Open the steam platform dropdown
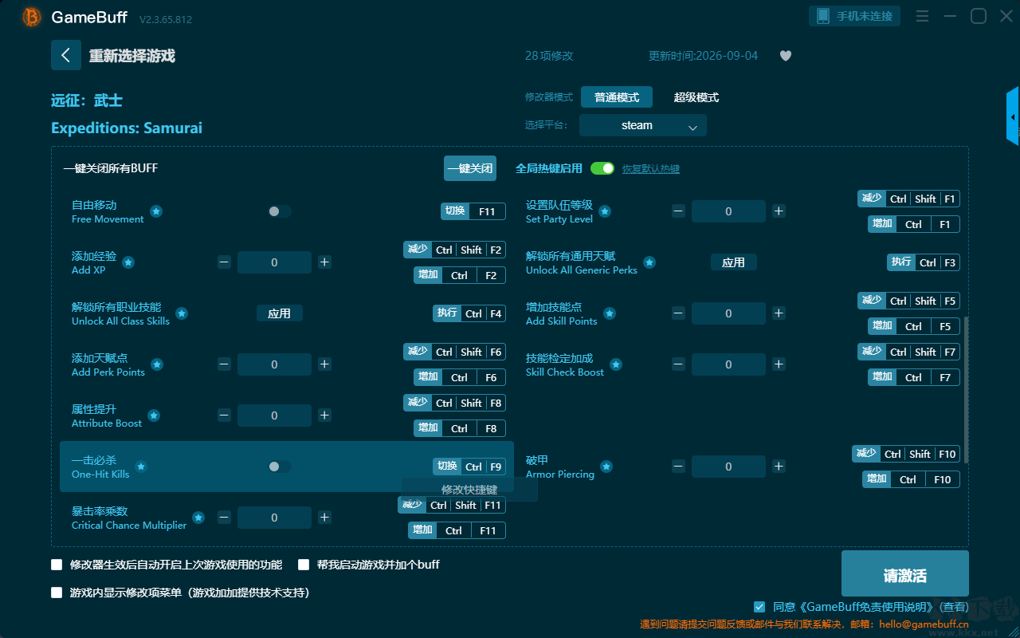 click(x=643, y=125)
